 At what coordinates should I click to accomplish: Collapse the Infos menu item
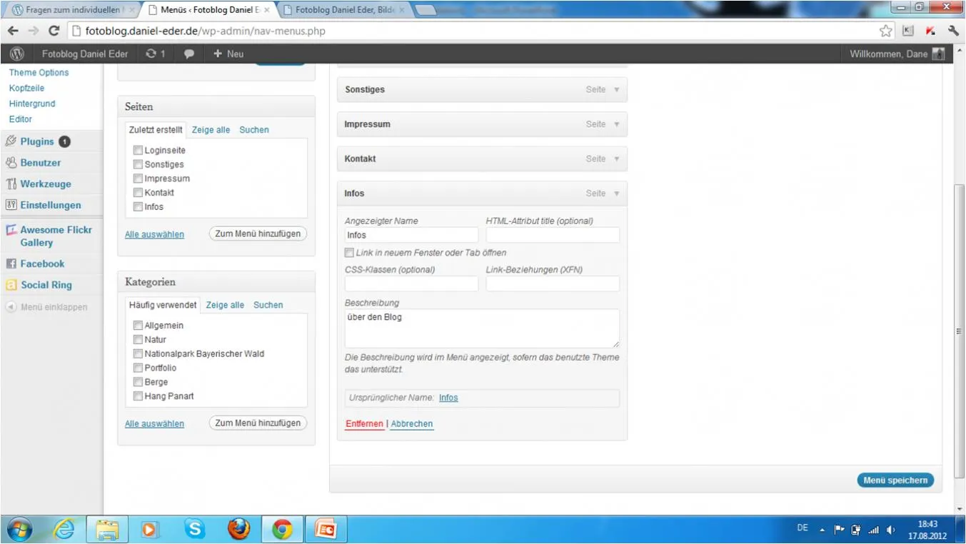click(617, 193)
